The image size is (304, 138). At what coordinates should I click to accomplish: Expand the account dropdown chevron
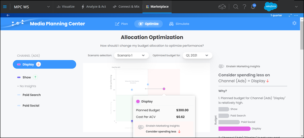[296, 7]
